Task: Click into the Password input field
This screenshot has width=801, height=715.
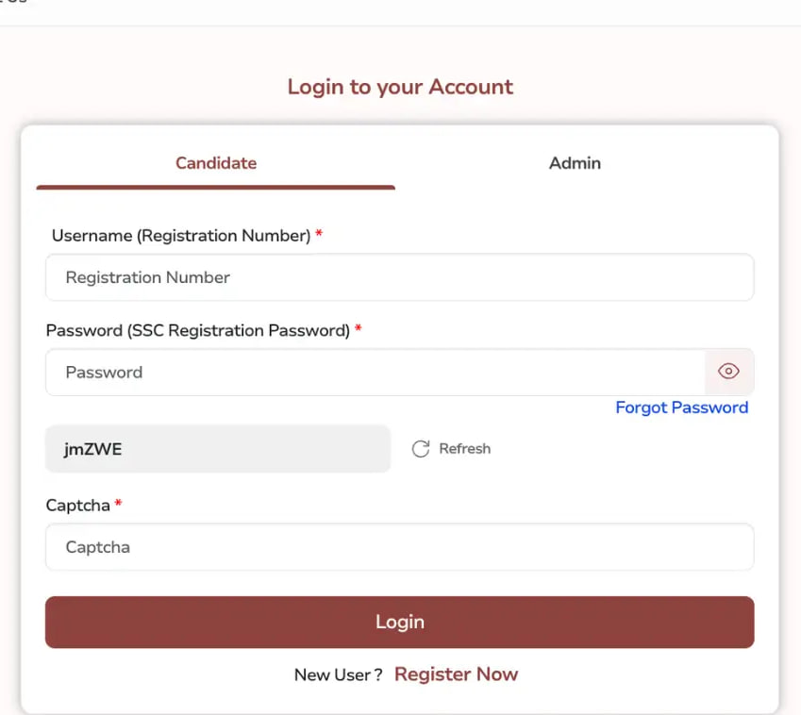Action: [x=375, y=372]
